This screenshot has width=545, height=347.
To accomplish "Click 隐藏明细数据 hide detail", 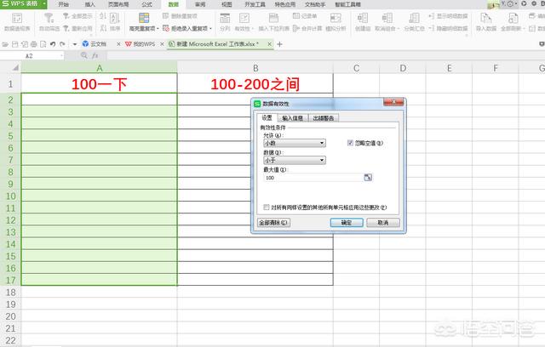I will click(448, 28).
